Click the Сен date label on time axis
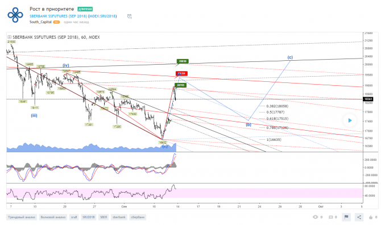Screen dimensions: 381x225 tap(124, 207)
